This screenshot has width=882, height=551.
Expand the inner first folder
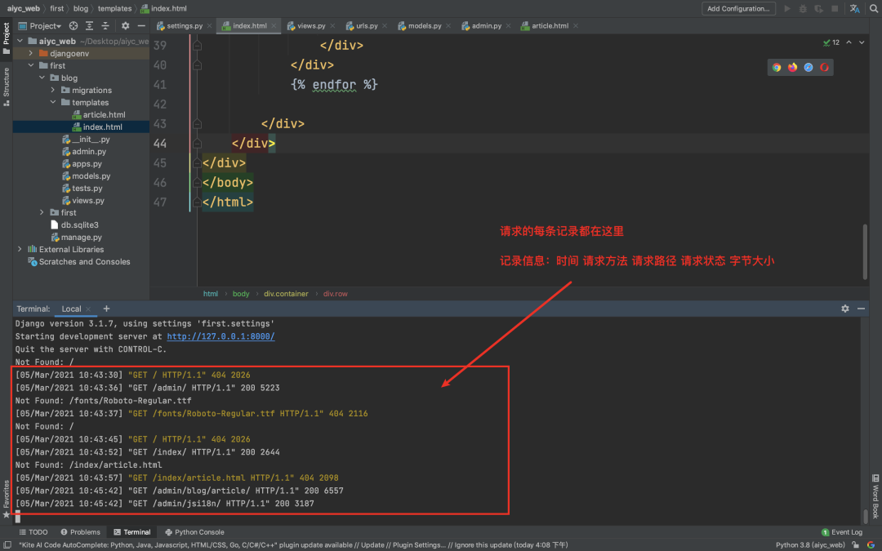(x=42, y=212)
